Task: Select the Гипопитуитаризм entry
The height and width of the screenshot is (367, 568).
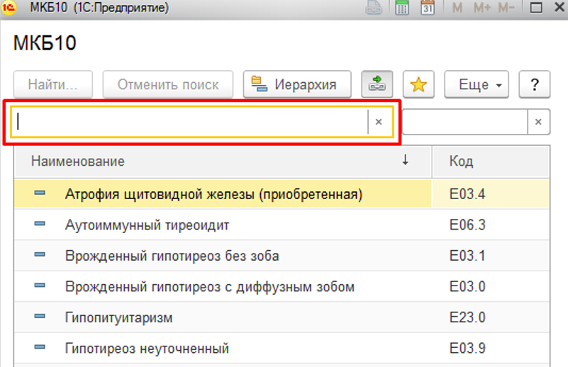Action: click(x=118, y=318)
